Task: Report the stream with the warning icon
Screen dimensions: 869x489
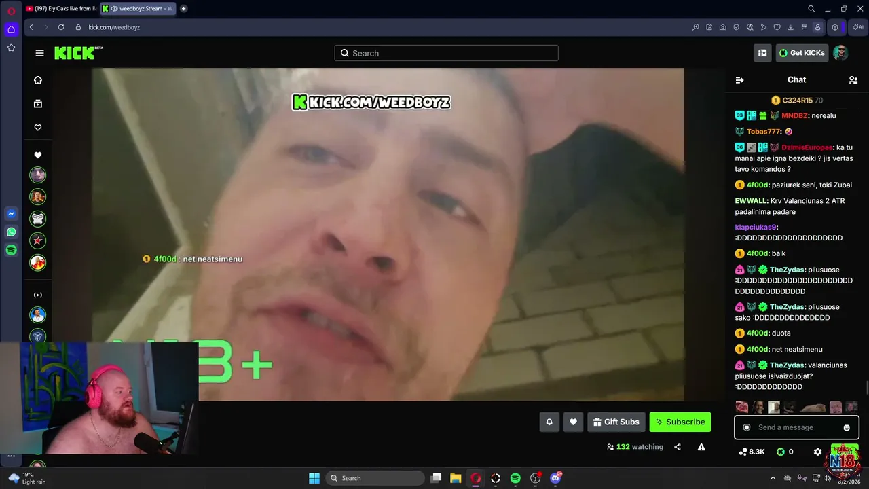Action: click(701, 447)
